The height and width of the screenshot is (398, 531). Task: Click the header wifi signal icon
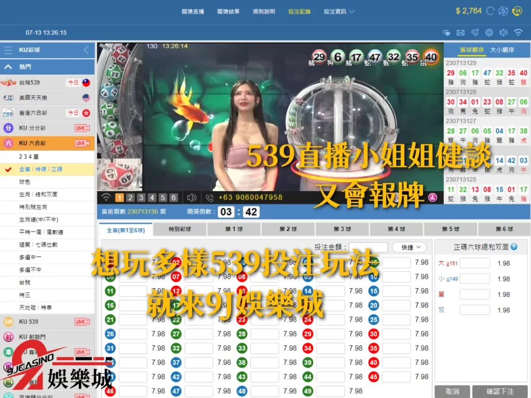518,33
